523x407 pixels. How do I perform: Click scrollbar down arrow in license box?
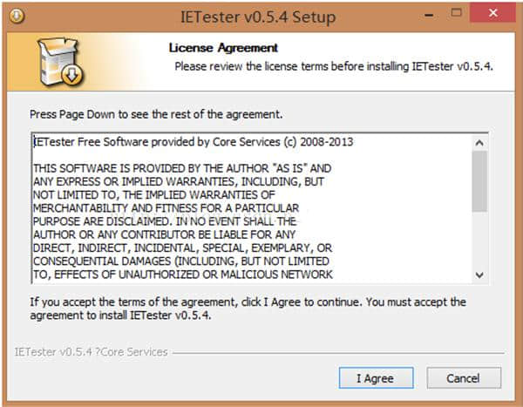(x=479, y=275)
